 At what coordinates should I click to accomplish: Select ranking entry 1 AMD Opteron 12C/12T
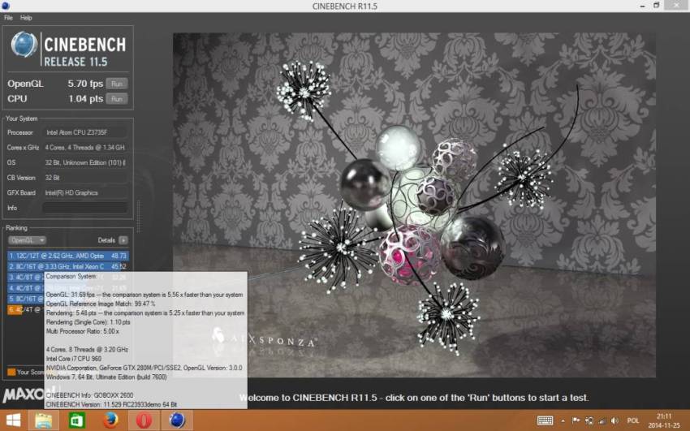pyautogui.click(x=67, y=256)
